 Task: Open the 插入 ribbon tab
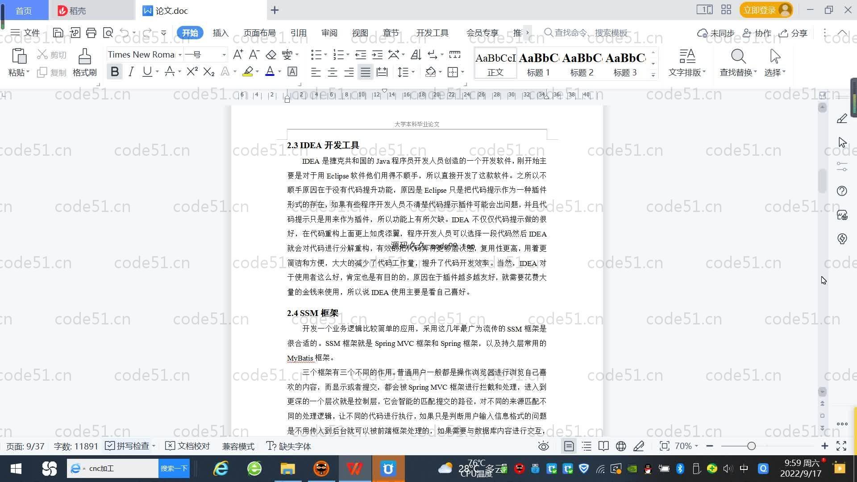pos(220,33)
